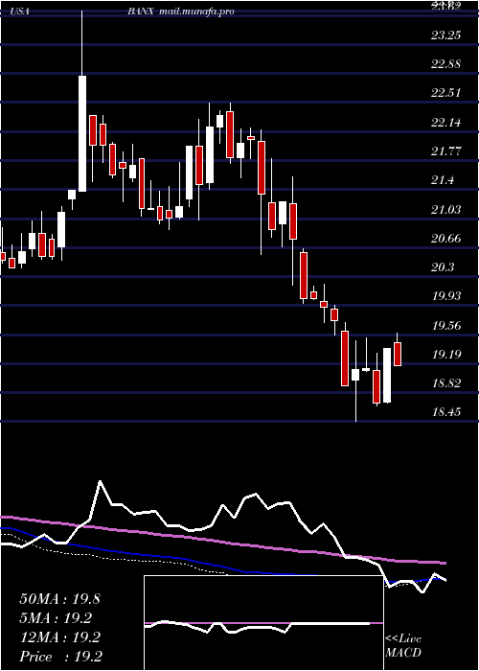This screenshot has height=671, width=479.
Task: Click the 22.51 price axis label
Action: pos(446,93)
